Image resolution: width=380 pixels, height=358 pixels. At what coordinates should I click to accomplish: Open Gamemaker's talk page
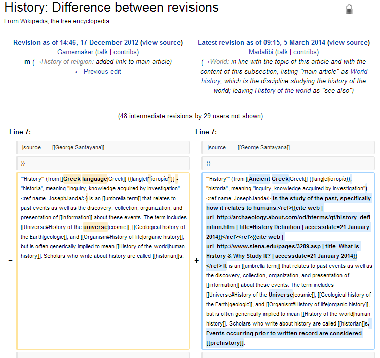pos(102,52)
